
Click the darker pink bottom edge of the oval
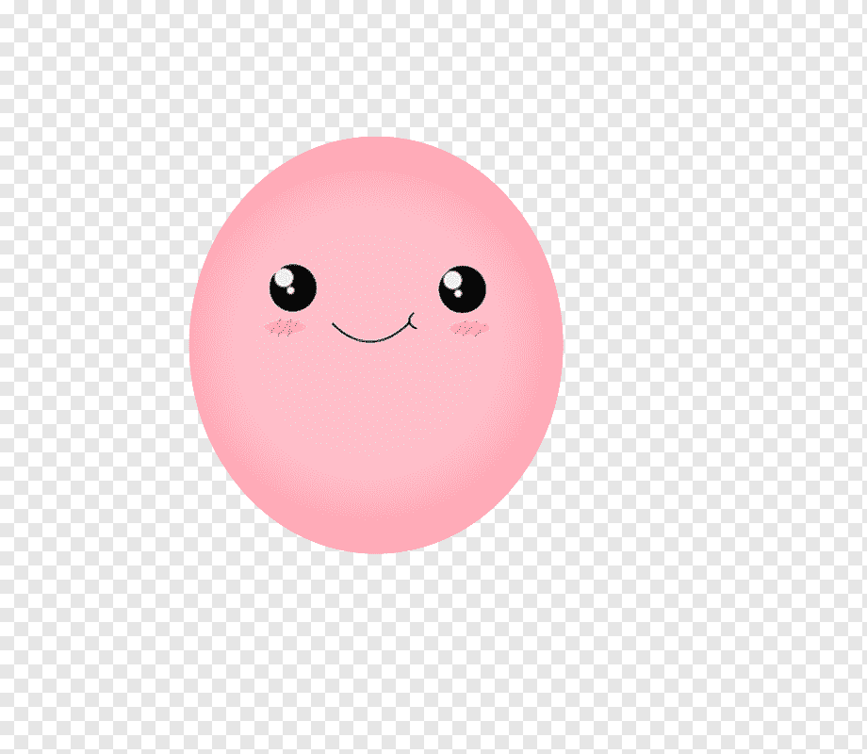(375, 547)
